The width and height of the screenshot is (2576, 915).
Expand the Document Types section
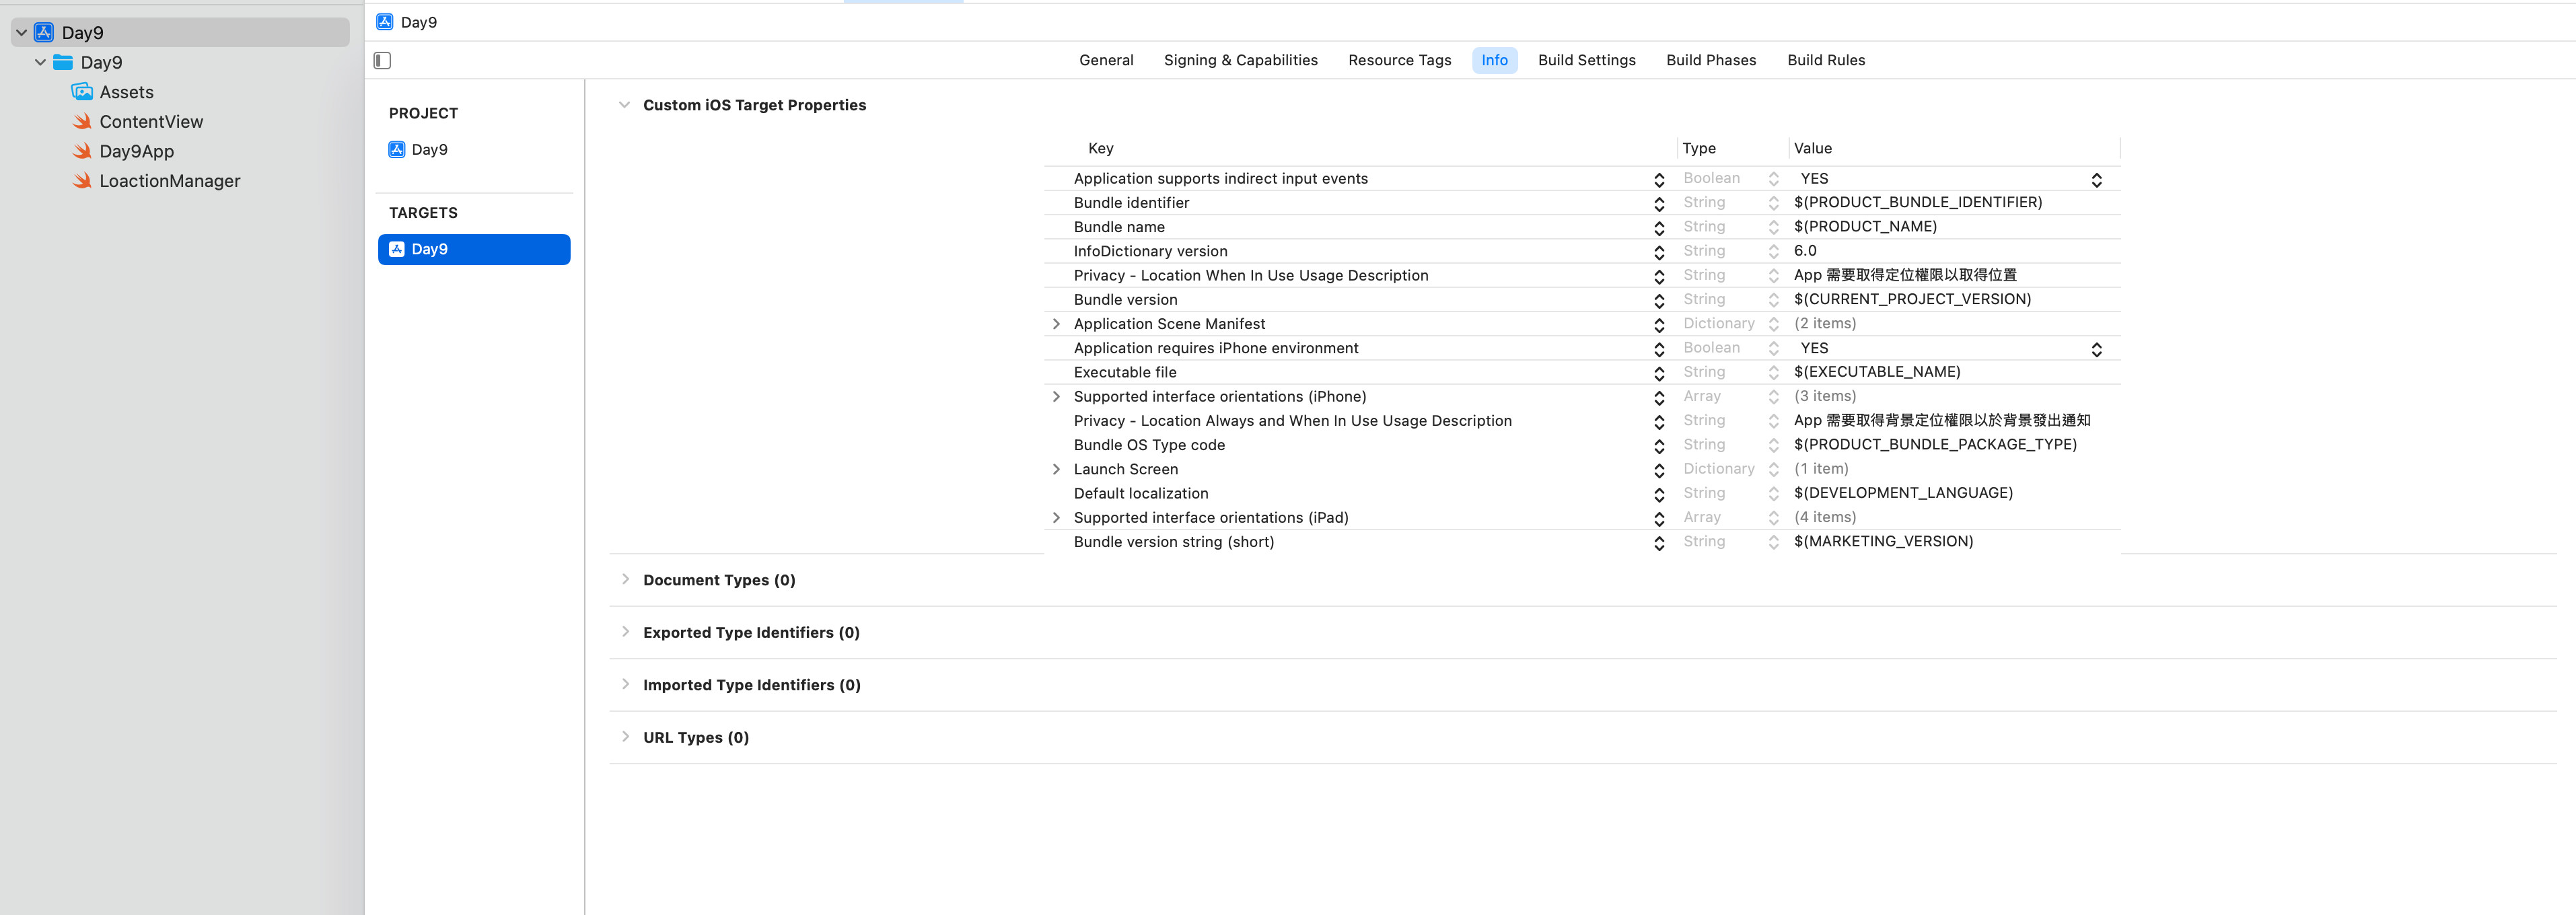pos(625,580)
